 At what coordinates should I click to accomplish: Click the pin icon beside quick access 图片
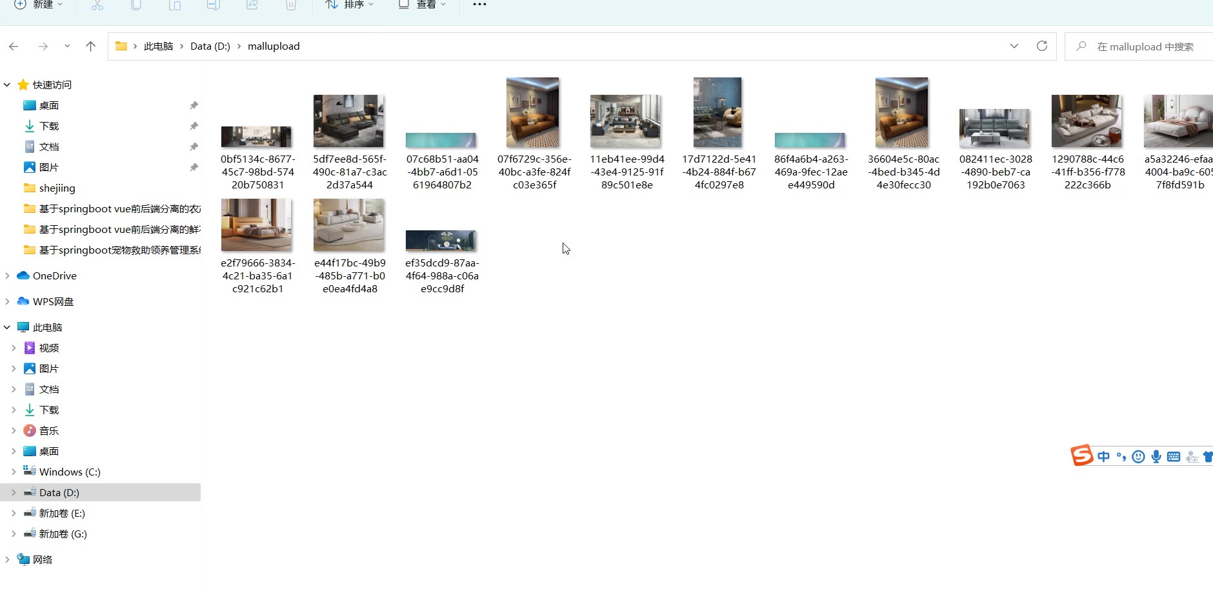(194, 168)
